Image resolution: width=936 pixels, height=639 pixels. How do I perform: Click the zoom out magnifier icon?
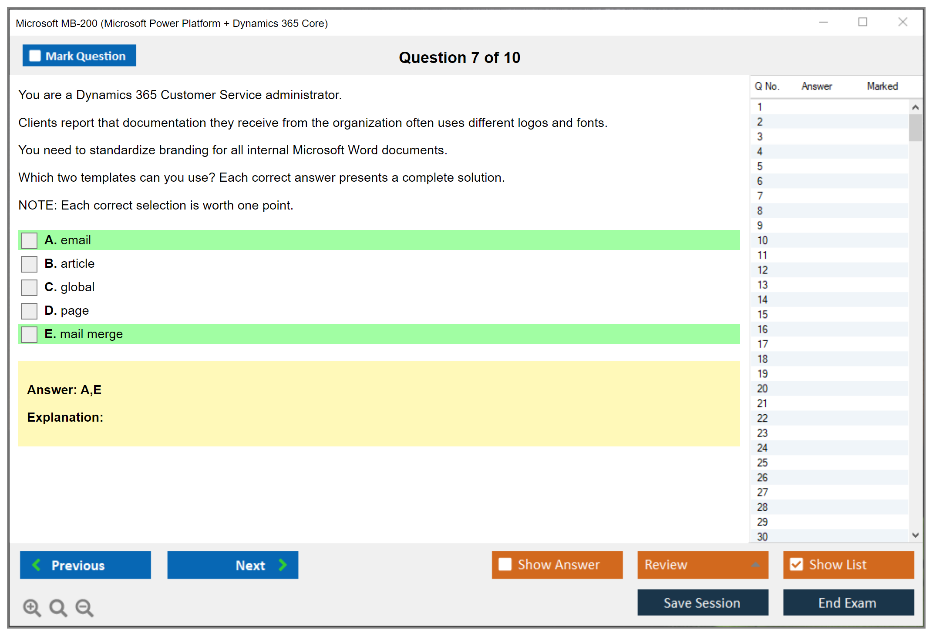[84, 607]
